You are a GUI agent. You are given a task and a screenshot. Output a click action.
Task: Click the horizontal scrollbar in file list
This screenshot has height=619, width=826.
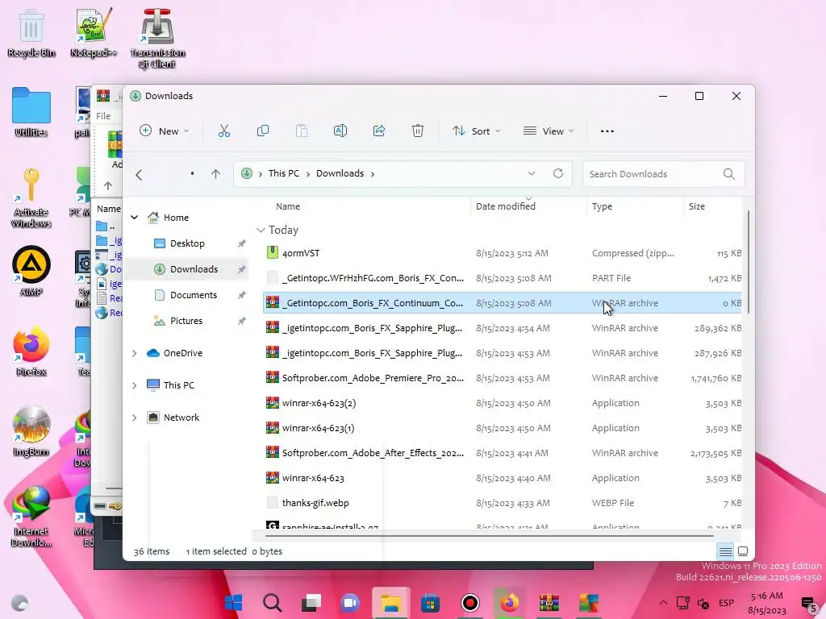pyautogui.click(x=489, y=536)
